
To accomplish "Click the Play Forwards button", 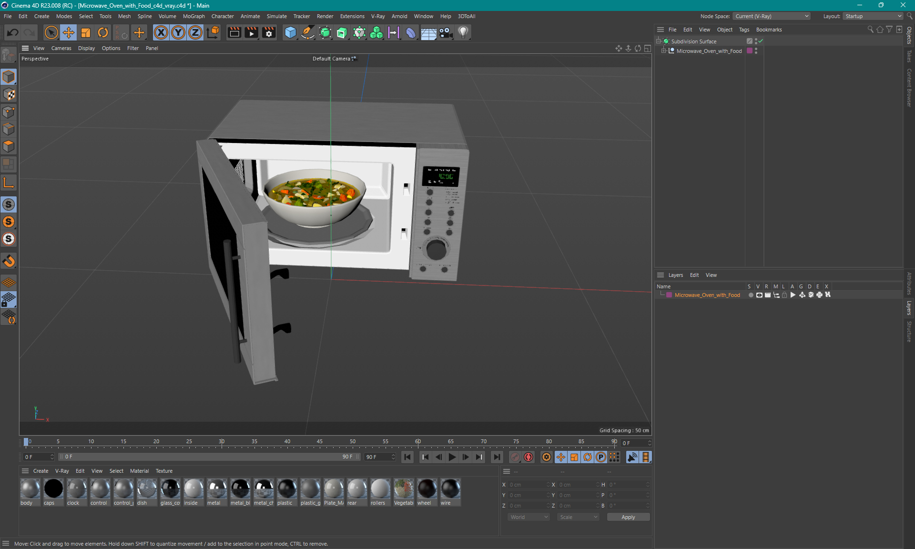I will [x=452, y=457].
